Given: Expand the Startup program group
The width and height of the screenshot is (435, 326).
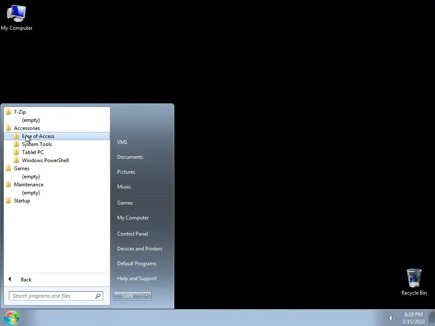Looking at the screenshot, I should coord(57,200).
